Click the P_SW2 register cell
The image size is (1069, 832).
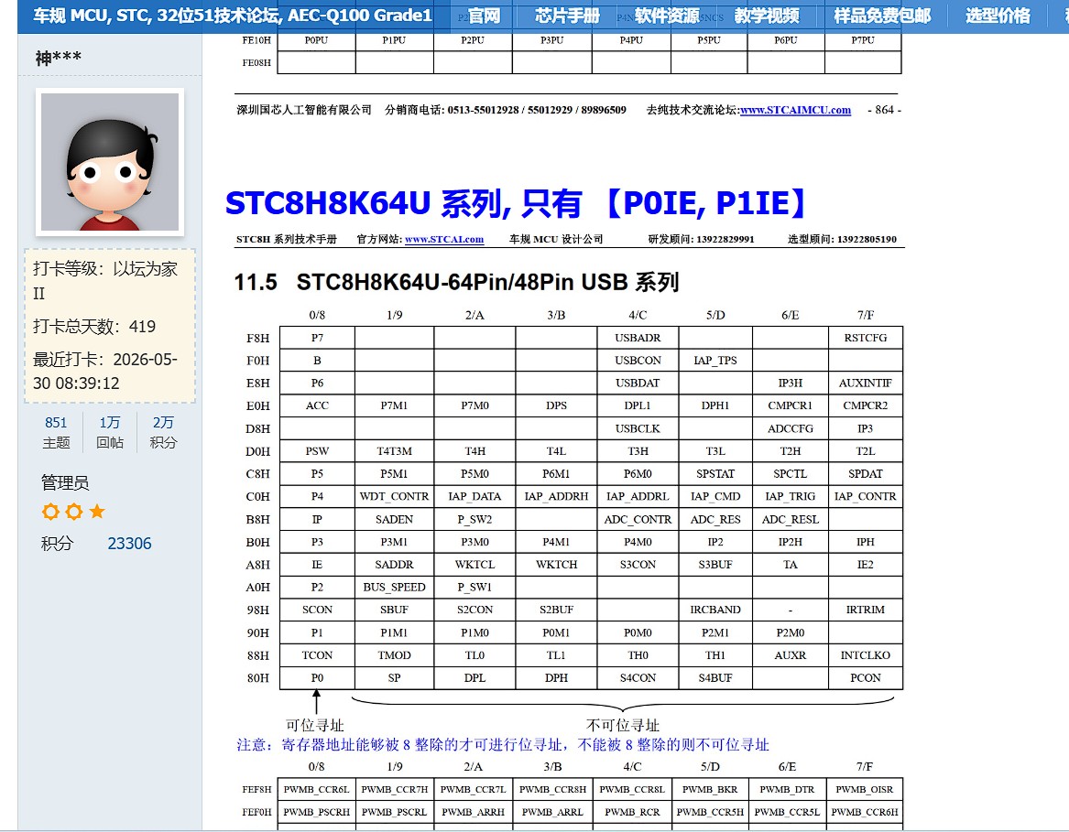pyautogui.click(x=475, y=519)
